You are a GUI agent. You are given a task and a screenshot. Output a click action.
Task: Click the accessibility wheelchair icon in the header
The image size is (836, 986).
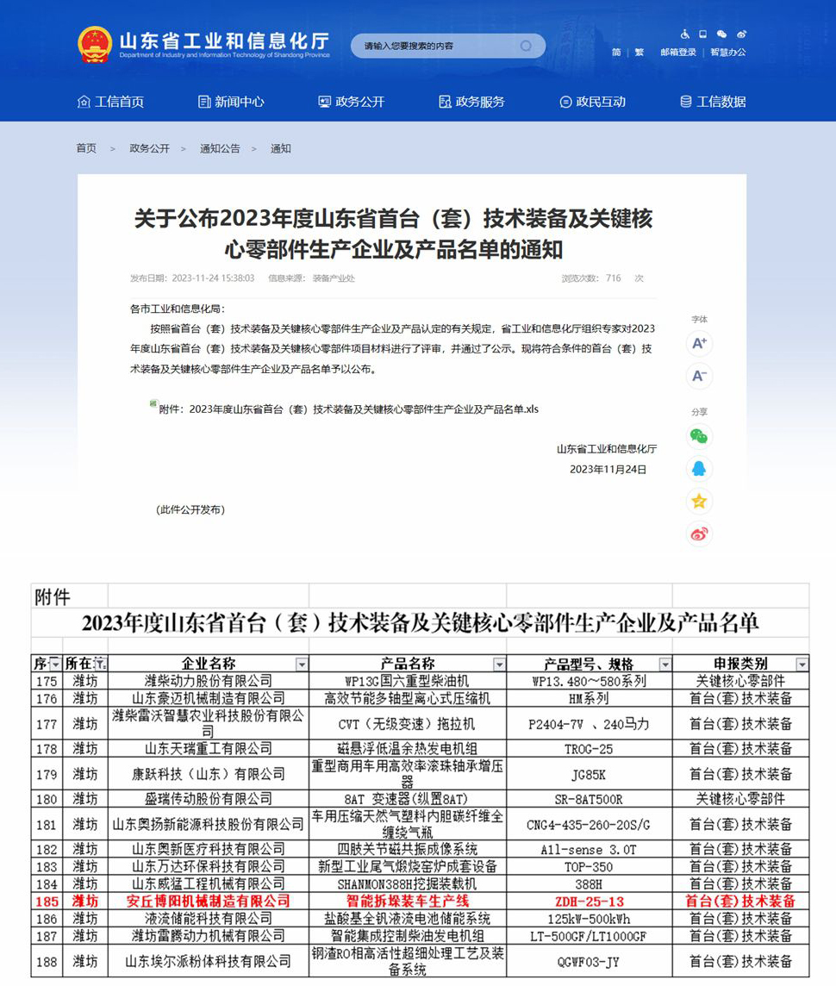point(684,34)
